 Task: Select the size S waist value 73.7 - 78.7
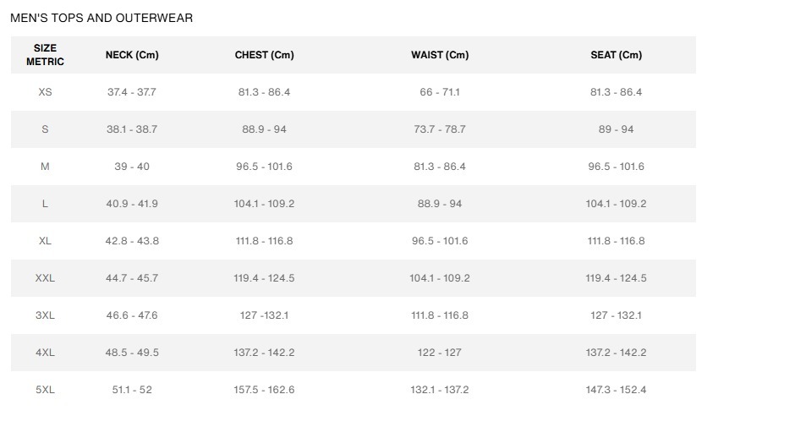click(x=440, y=129)
